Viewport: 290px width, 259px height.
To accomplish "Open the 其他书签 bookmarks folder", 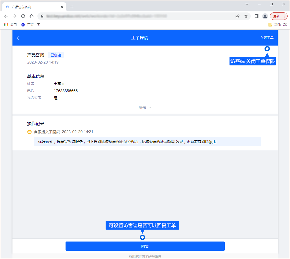I will tap(278, 25).
